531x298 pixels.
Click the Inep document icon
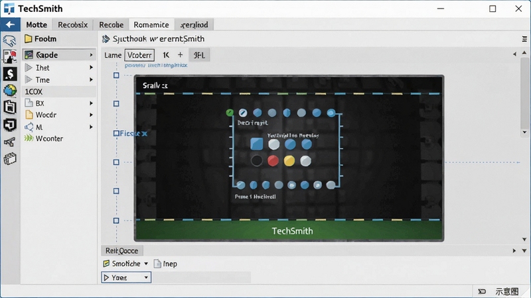157,264
